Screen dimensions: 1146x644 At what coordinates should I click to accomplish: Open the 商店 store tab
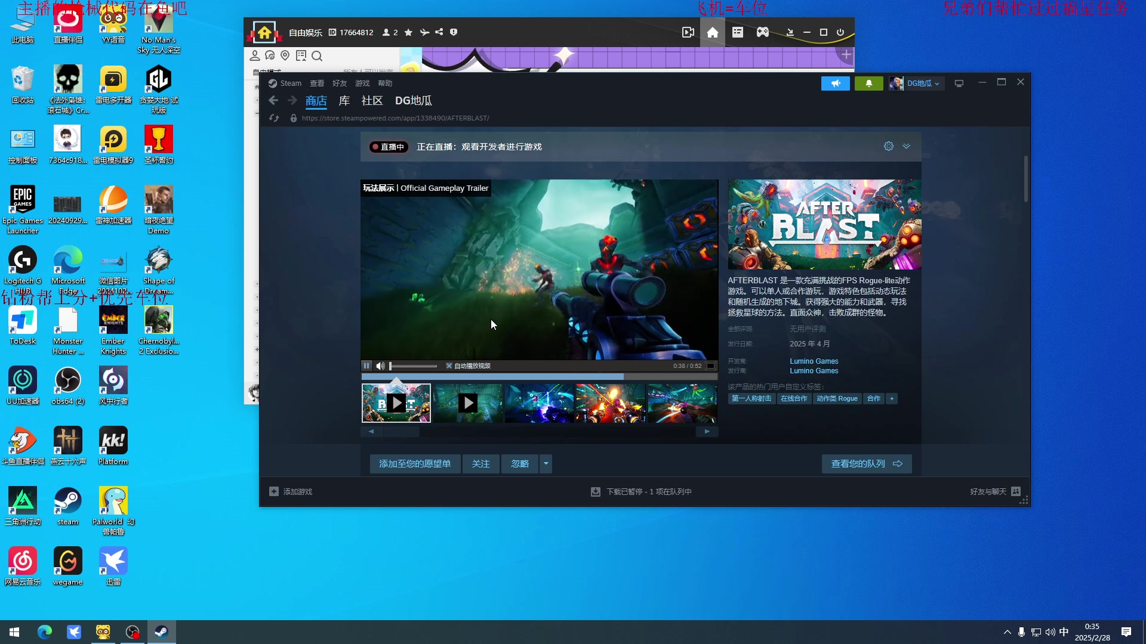coord(316,101)
